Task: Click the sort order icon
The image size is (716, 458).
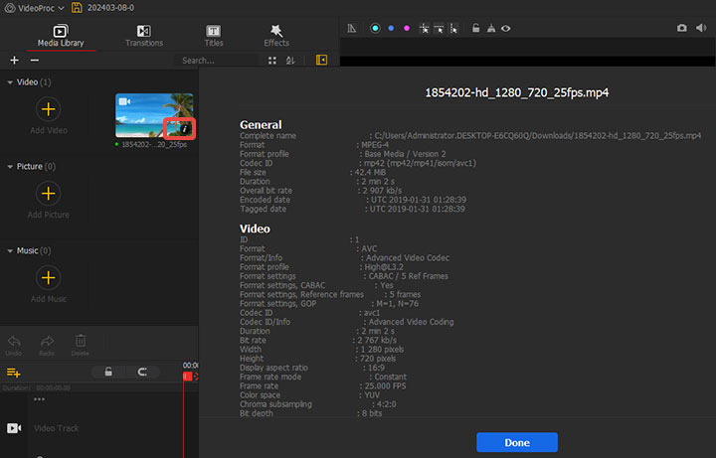Action: pos(290,61)
